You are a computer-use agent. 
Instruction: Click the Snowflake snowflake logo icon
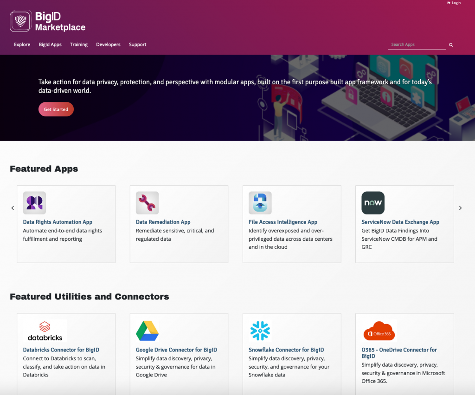click(260, 330)
